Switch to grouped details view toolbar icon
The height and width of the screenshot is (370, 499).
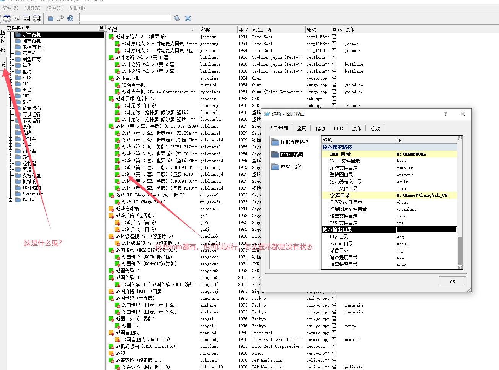pos(37,18)
